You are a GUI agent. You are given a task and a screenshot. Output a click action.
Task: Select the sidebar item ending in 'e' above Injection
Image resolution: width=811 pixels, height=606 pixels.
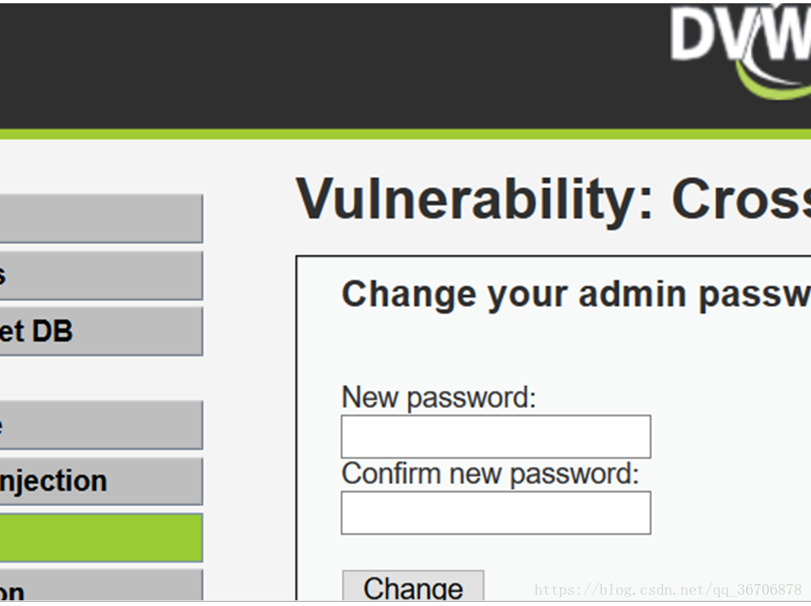pos(101,425)
